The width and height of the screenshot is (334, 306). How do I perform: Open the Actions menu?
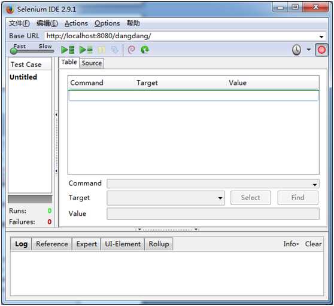76,23
